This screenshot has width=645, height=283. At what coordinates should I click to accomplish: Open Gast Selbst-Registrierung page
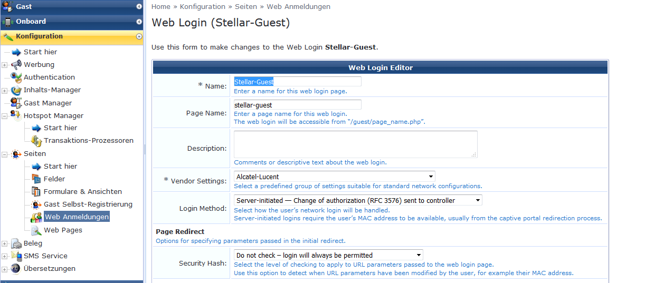click(88, 204)
